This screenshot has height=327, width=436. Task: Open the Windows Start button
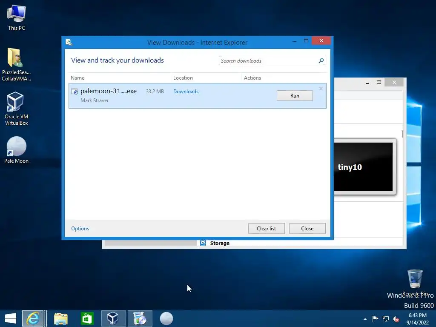point(11,318)
